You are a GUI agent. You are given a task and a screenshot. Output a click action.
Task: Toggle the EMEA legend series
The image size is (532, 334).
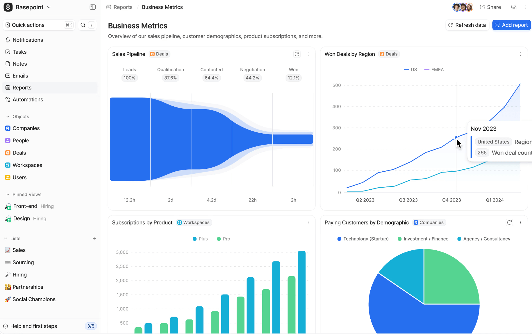pos(434,70)
